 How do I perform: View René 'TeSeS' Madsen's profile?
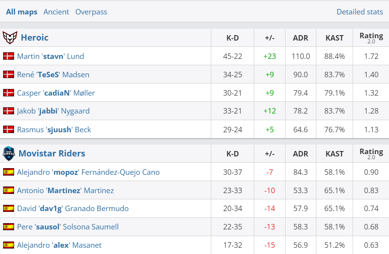53,75
